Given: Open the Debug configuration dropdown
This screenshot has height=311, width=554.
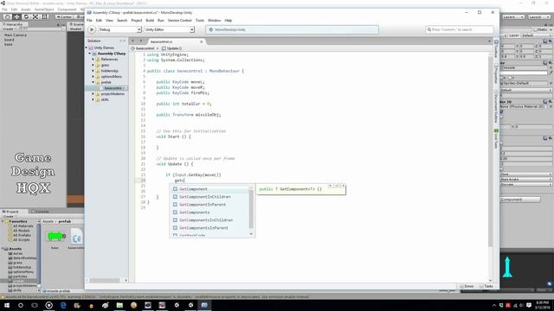Looking at the screenshot, I should pos(119,29).
